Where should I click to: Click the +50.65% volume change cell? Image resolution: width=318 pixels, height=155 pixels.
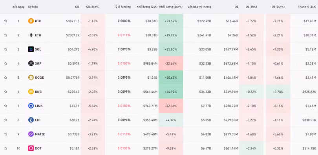(171, 77)
